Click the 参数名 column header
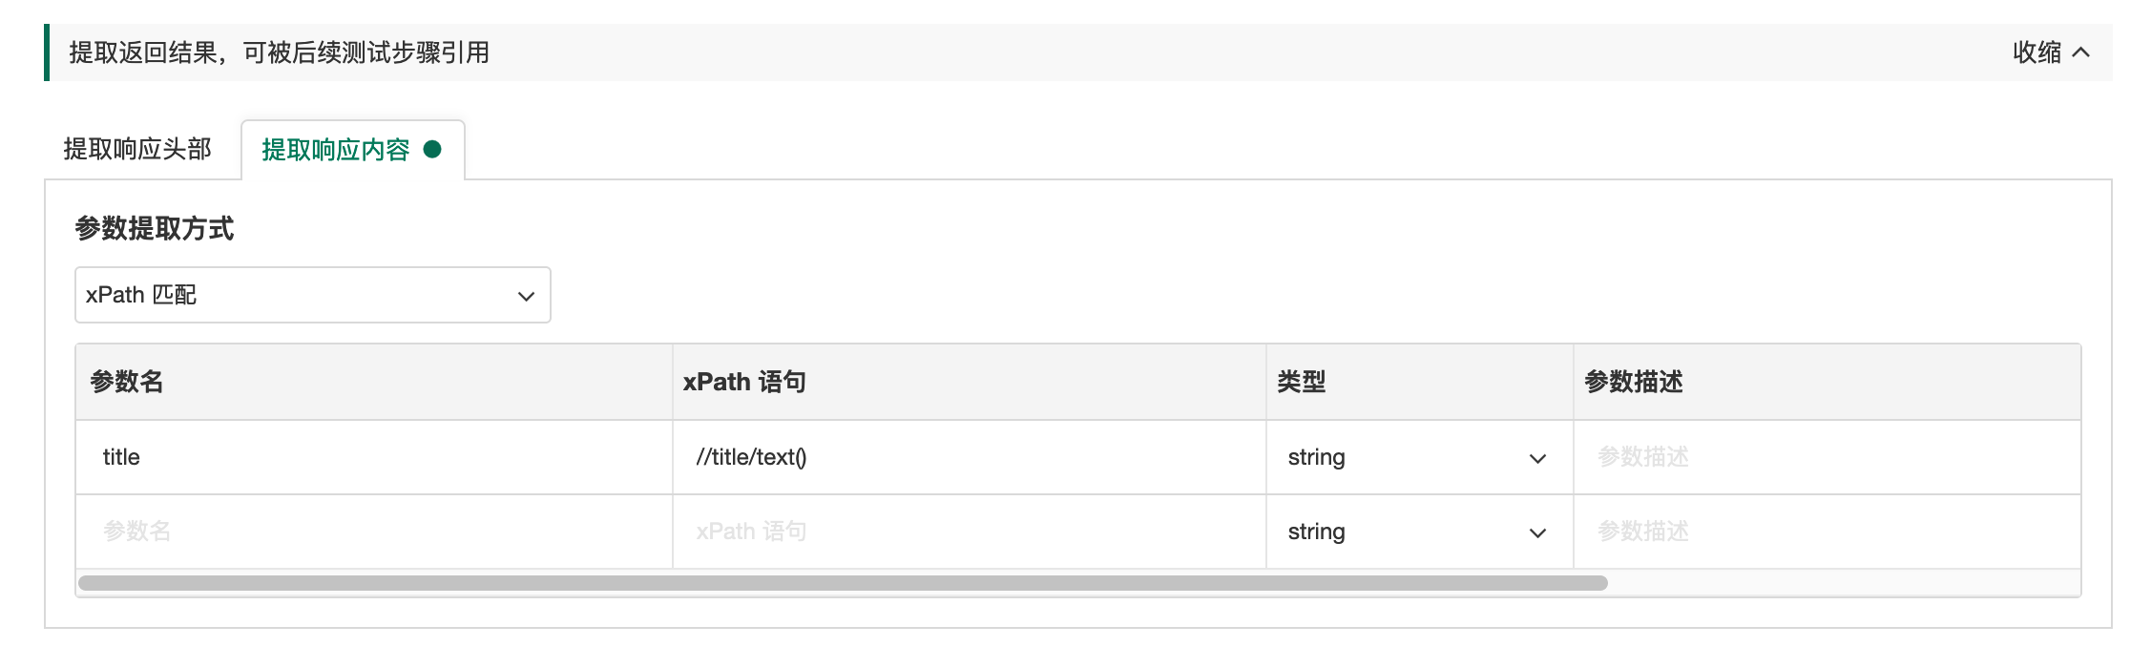 (x=127, y=382)
